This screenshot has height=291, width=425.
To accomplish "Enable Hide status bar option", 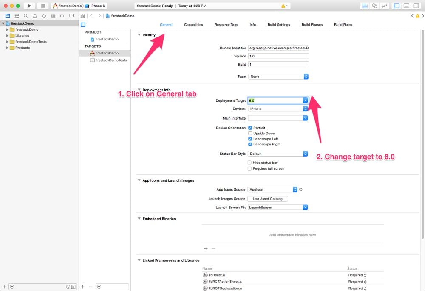I will pyautogui.click(x=249, y=163).
